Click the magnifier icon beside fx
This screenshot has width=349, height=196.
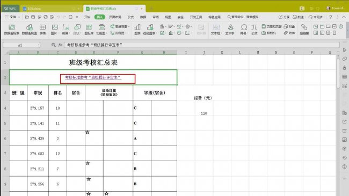tap(53, 45)
